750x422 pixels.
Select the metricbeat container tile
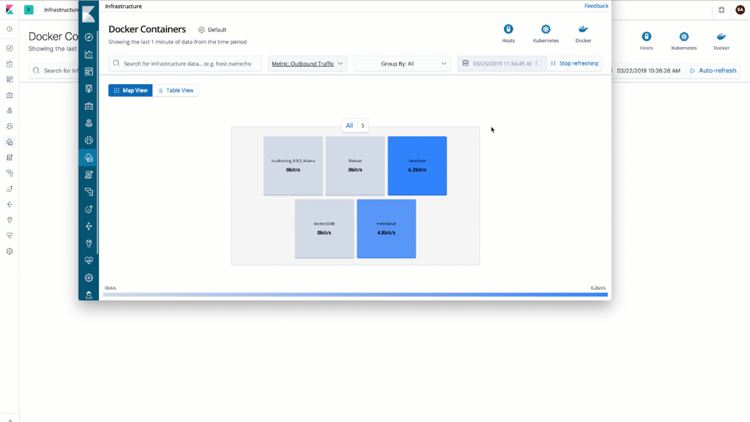click(x=387, y=229)
